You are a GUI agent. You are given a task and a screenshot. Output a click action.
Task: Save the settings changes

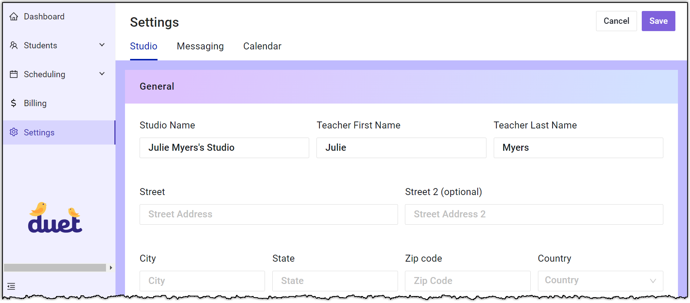tap(658, 21)
